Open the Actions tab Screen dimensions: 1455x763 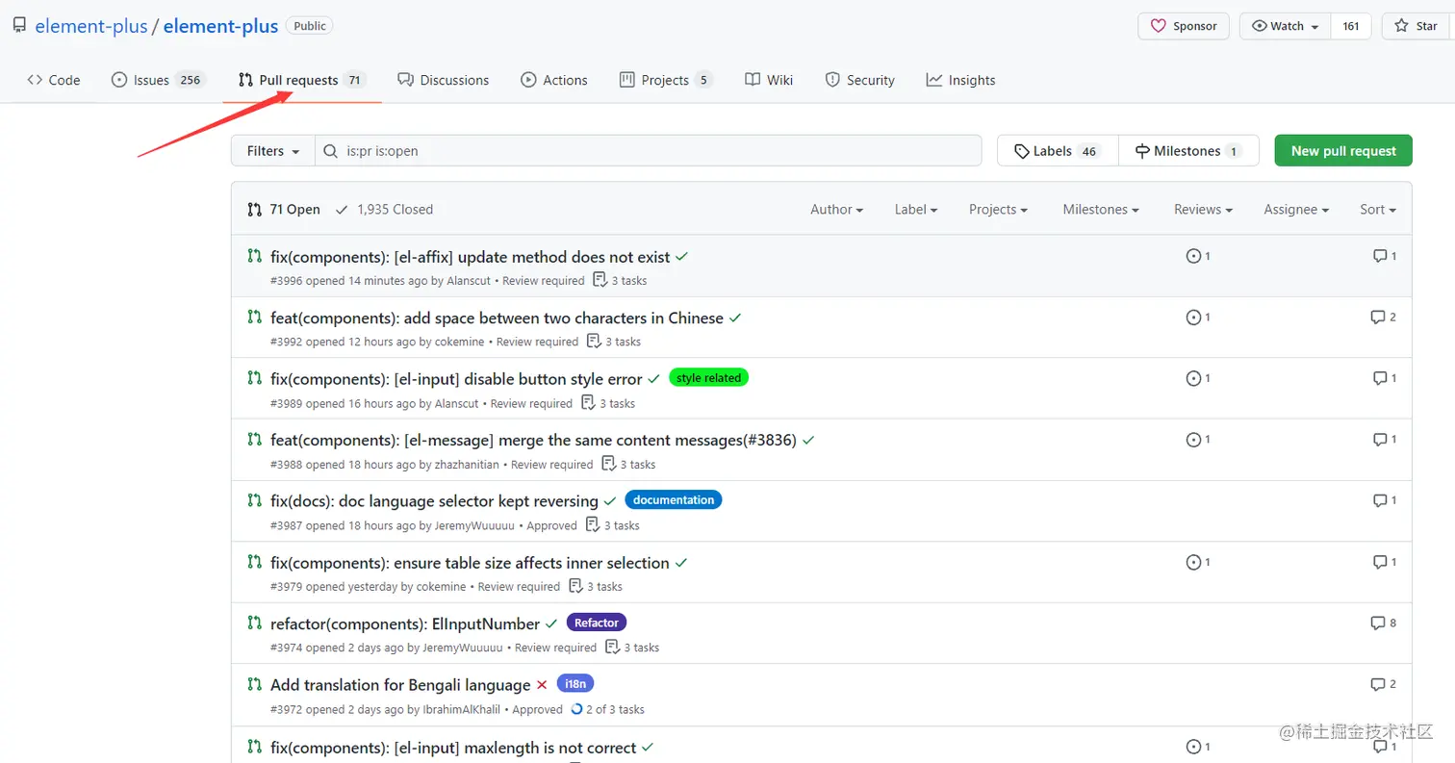click(x=554, y=80)
